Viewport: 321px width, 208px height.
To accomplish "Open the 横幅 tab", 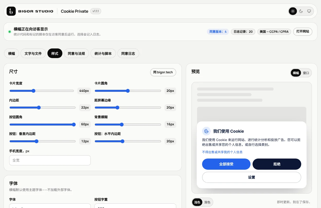I will 12,54.
